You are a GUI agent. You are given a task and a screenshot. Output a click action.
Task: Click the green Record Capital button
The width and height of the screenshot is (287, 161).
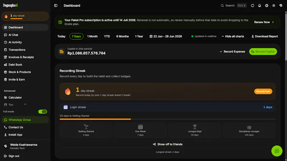click(x=263, y=52)
